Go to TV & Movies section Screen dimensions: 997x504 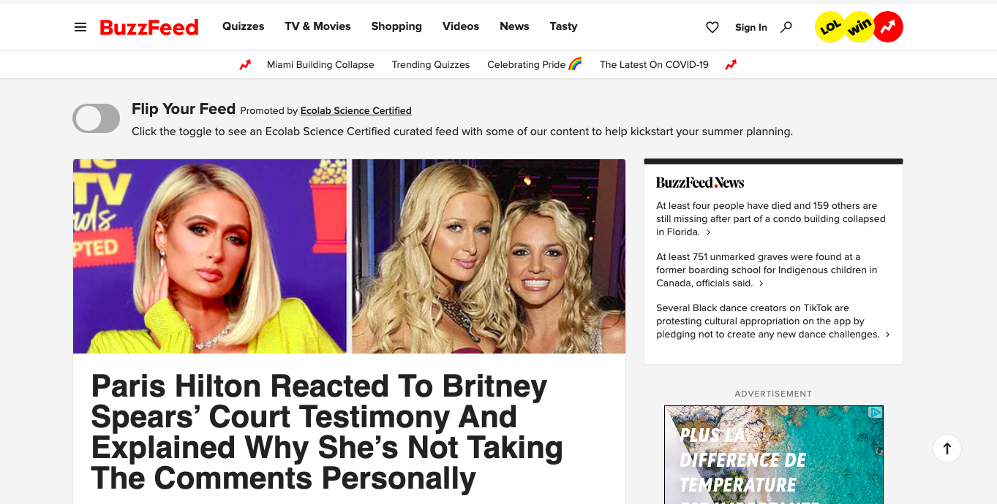pyautogui.click(x=317, y=26)
